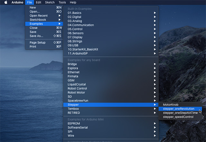Select stepper_speedControl example
Image resolution: width=206 pixels, height=142 pixels.
[x=178, y=117]
